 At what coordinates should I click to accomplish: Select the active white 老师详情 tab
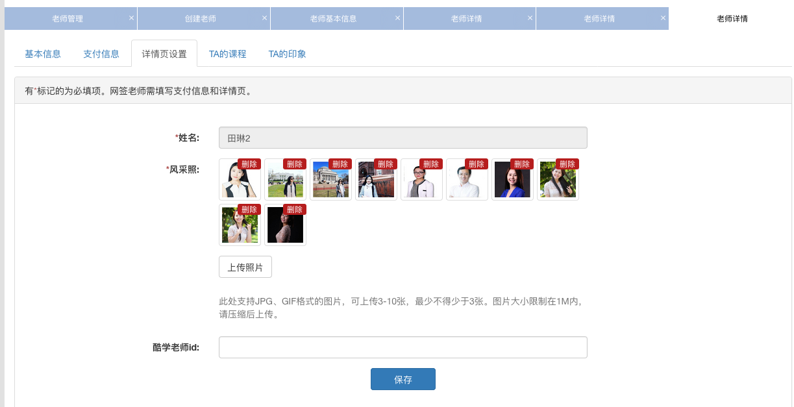pyautogui.click(x=732, y=19)
